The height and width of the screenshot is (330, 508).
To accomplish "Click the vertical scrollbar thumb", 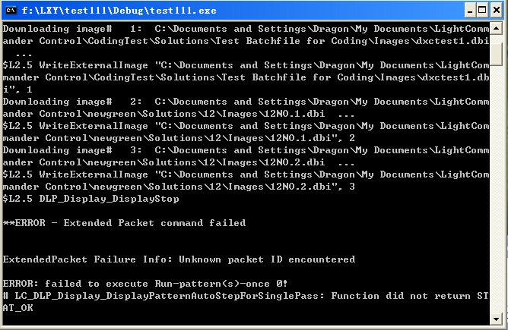I will pyautogui.click(x=496, y=55).
